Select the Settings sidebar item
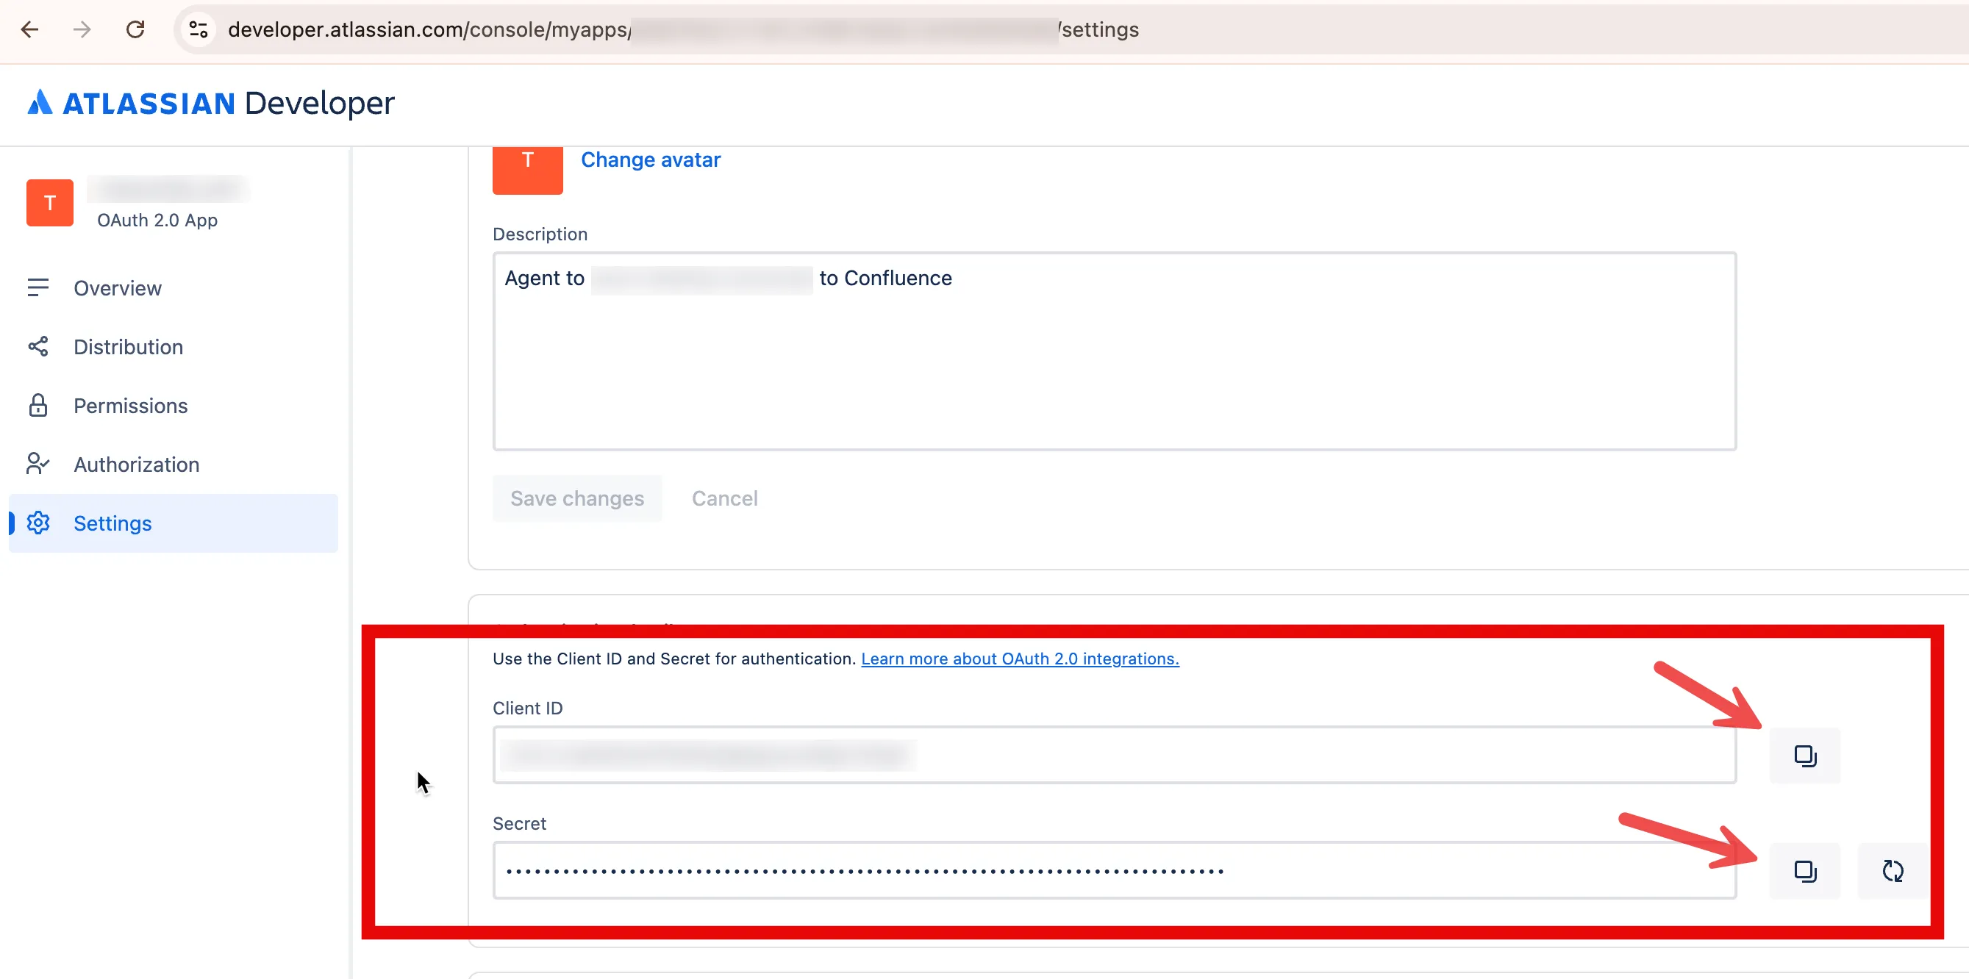1969x979 pixels. click(x=173, y=523)
